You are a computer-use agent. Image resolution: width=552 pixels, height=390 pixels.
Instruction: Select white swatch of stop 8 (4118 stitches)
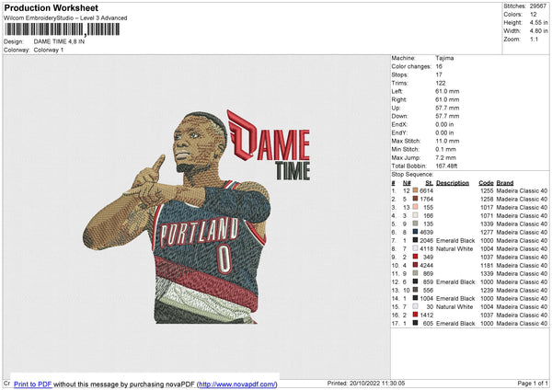[415, 248]
